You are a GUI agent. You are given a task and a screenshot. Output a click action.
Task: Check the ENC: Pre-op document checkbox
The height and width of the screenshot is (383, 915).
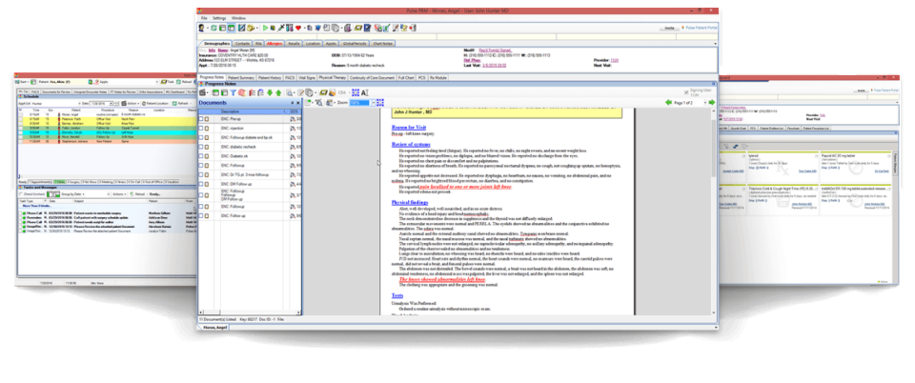pyautogui.click(x=201, y=119)
